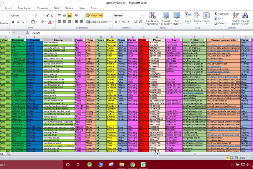Click formula bar showing 70329
This screenshot has width=253, height=169.
(x=141, y=33)
